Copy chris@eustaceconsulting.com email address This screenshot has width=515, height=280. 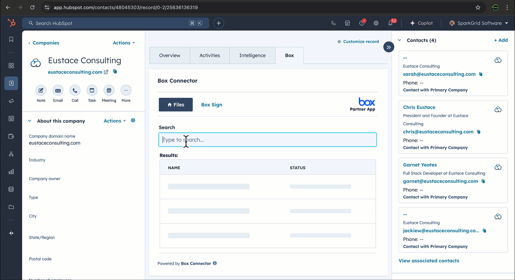point(479,132)
